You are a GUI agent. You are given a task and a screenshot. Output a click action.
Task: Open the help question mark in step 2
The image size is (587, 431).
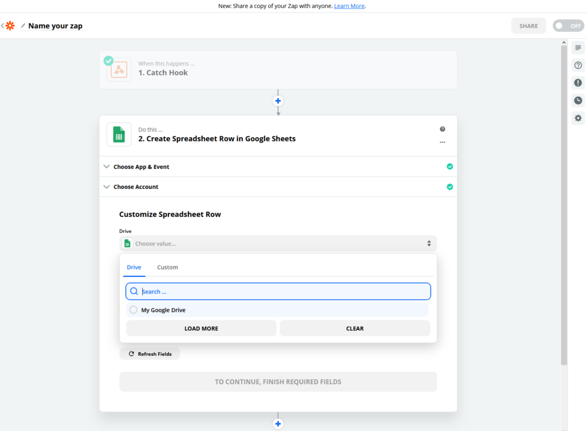[442, 129]
